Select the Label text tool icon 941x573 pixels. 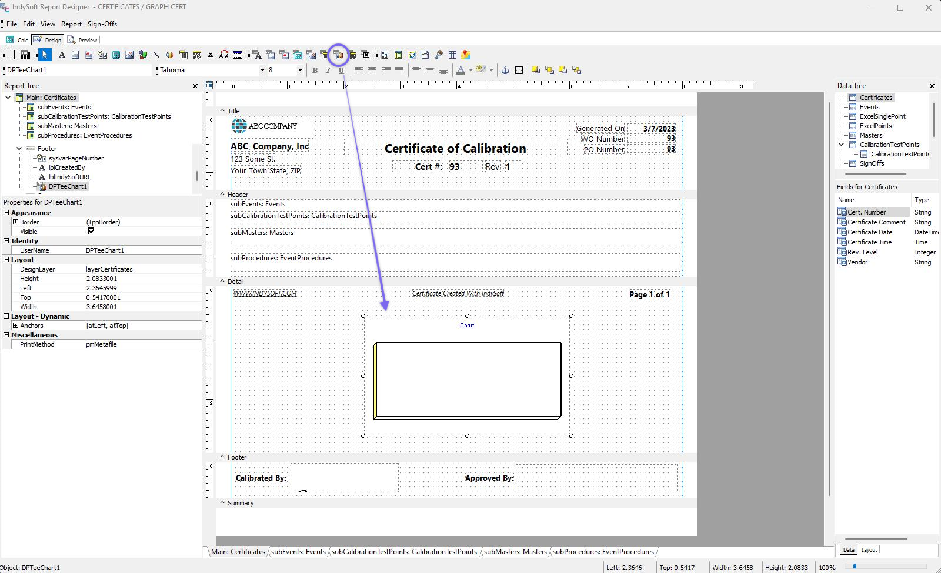[x=62, y=55]
